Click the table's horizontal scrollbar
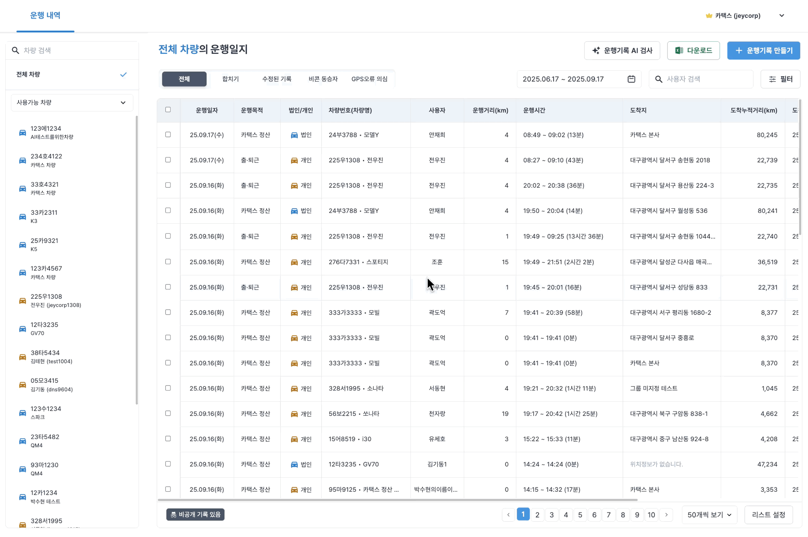Viewport: 808px width, 537px height. point(398,500)
